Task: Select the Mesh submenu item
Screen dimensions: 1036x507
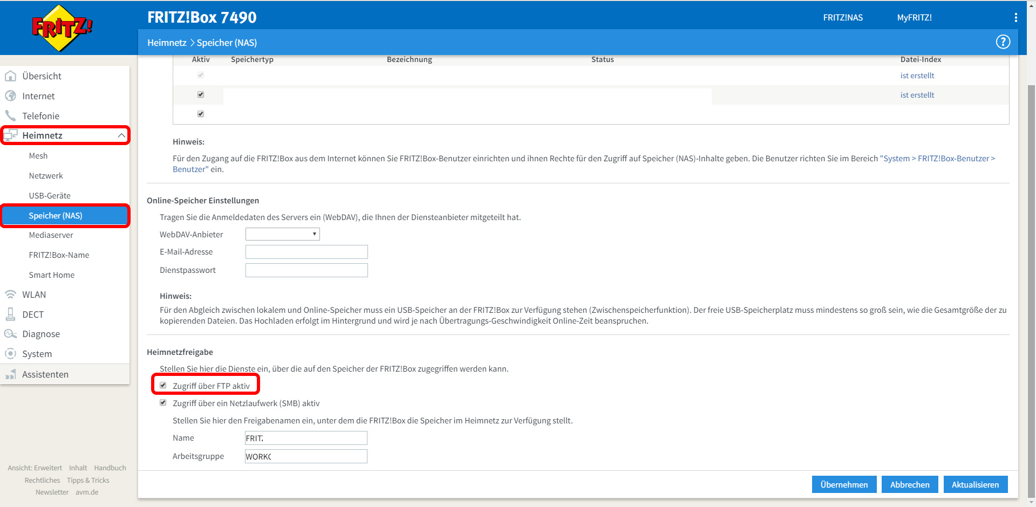Action: 38,156
